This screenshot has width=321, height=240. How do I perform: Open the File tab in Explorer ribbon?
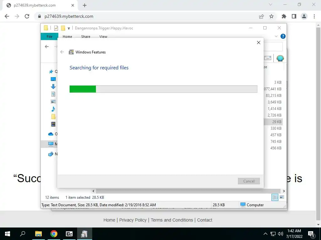[49, 37]
